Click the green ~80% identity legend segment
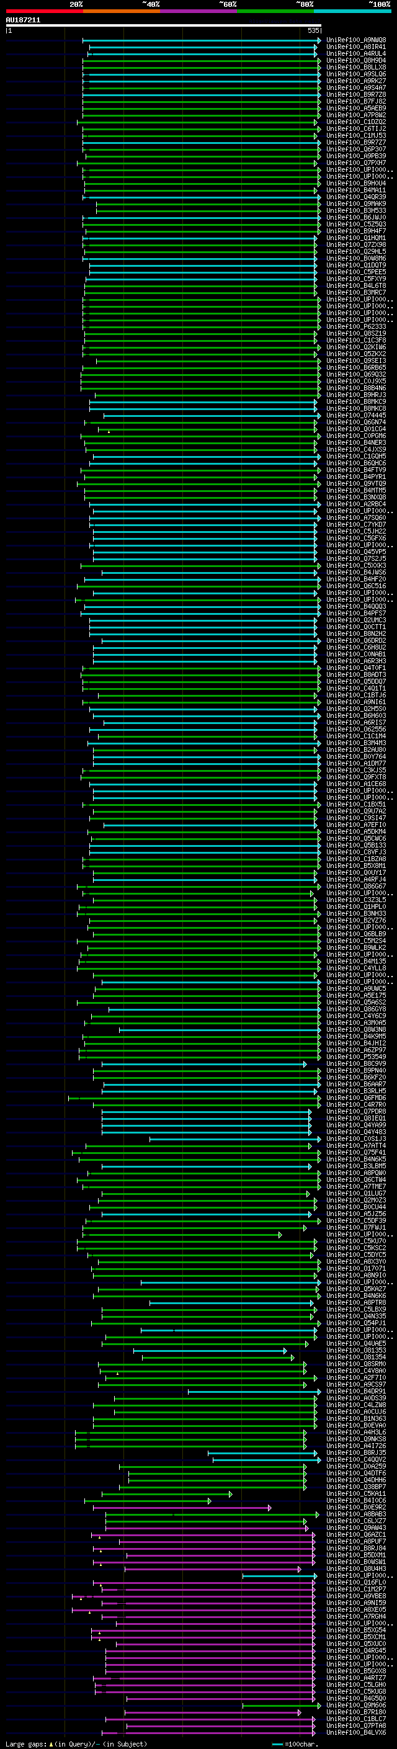397x1749 pixels. [275, 11]
